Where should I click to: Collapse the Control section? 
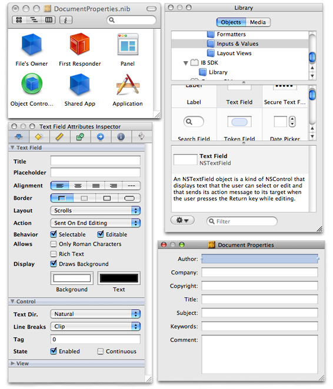[x=12, y=301]
